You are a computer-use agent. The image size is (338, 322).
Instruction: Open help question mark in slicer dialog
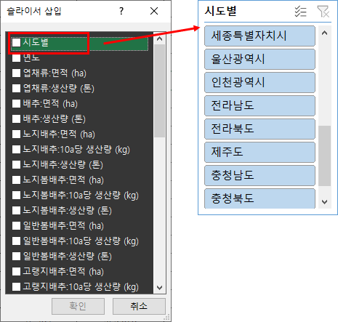[121, 11]
